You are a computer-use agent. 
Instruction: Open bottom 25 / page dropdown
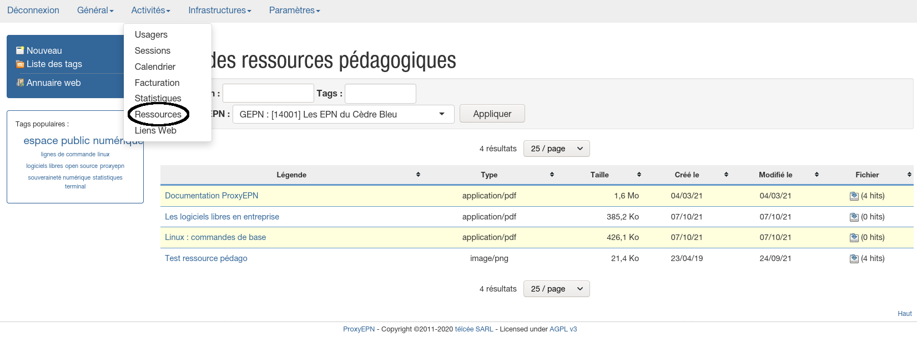tap(556, 289)
